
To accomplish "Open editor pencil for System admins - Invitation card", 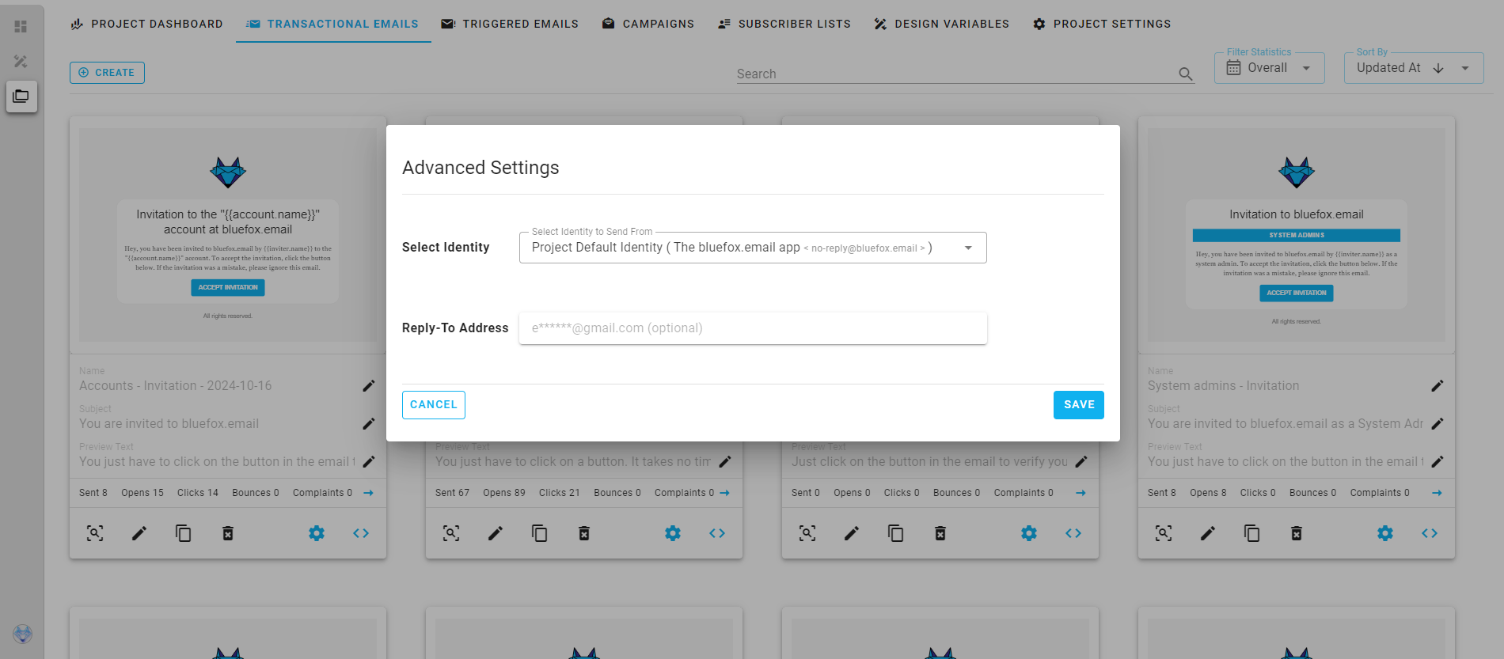I will pos(1208,533).
